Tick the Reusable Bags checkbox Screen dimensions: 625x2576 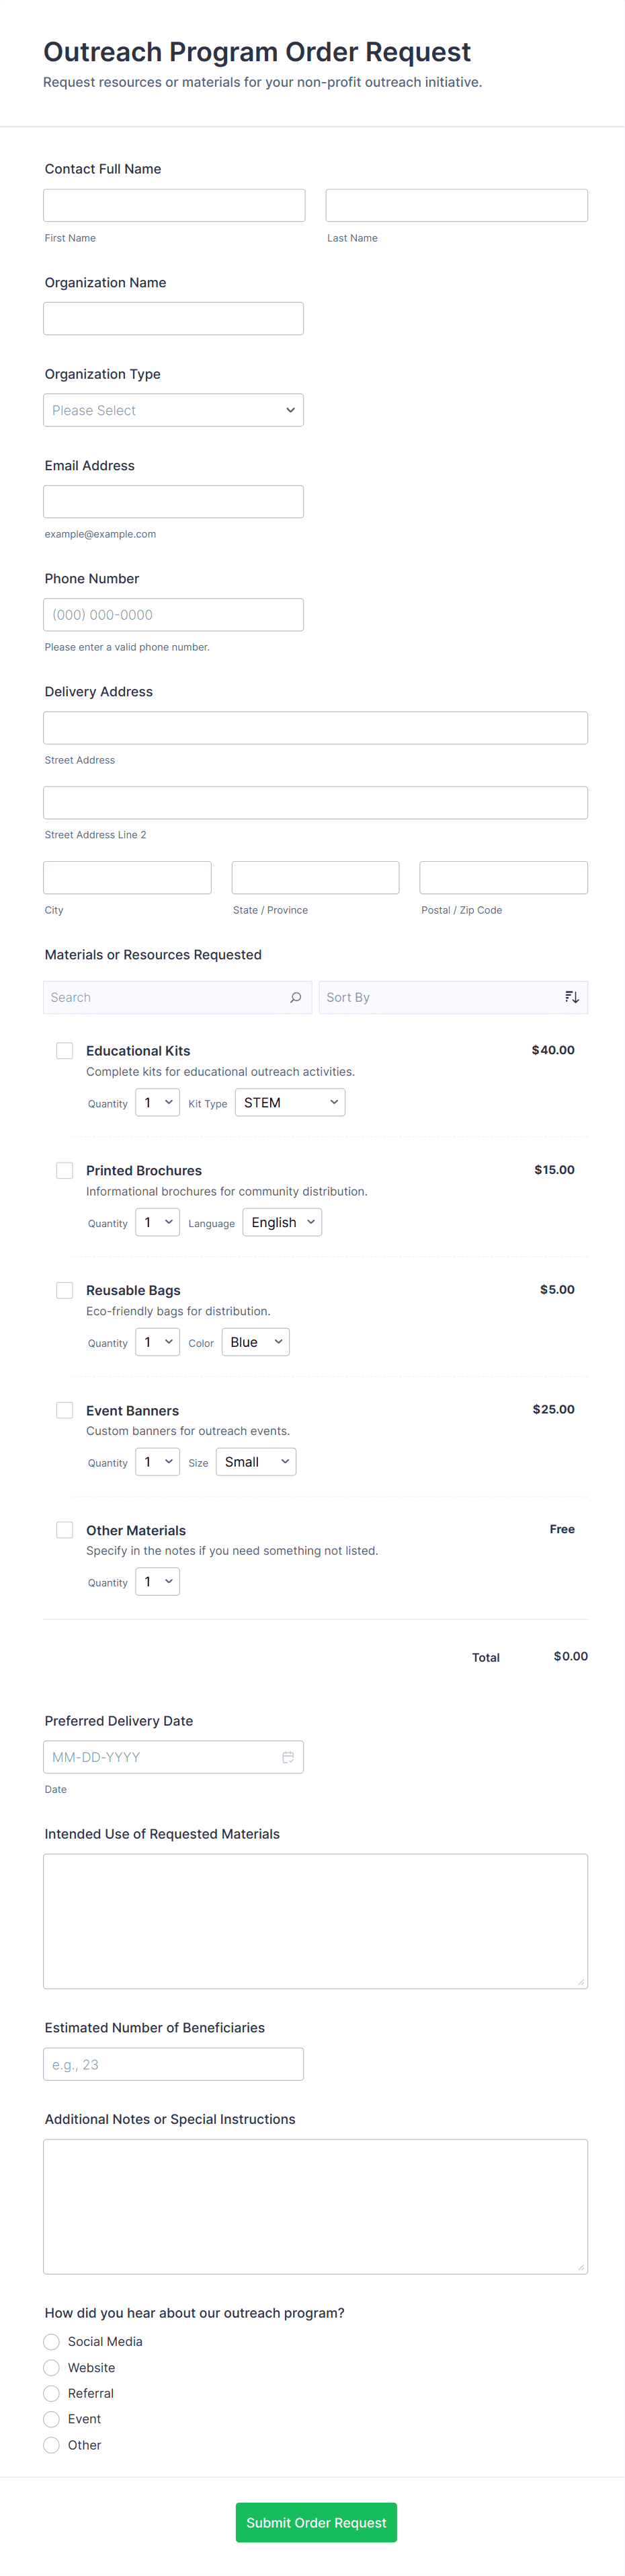pyautogui.click(x=65, y=1290)
